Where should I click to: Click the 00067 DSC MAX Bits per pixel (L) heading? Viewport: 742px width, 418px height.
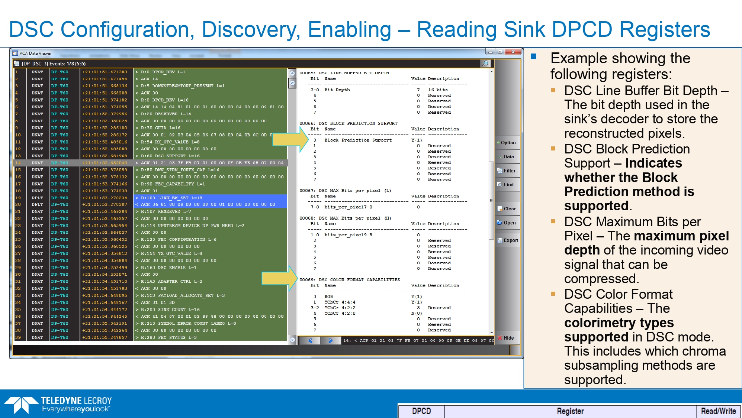(x=345, y=191)
